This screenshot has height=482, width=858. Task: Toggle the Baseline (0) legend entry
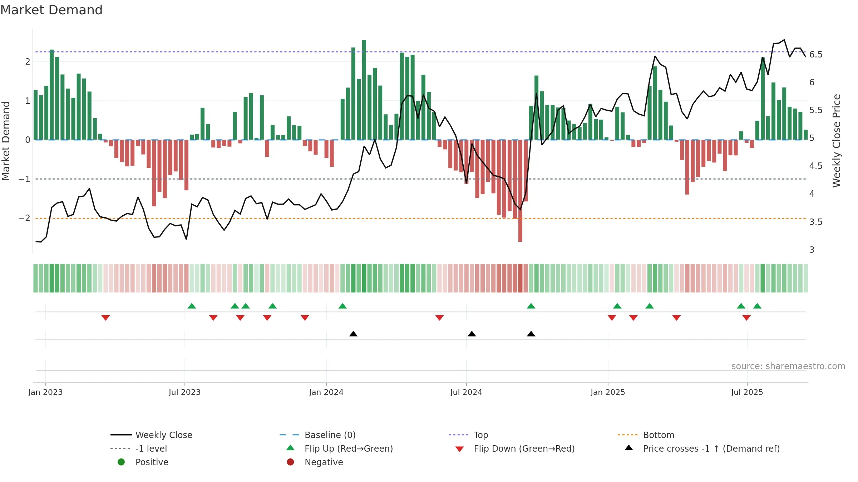pos(317,435)
